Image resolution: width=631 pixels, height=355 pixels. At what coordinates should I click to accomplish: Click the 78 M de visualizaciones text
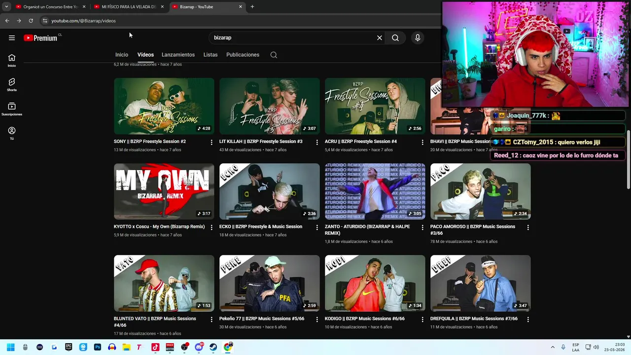pos(451,242)
